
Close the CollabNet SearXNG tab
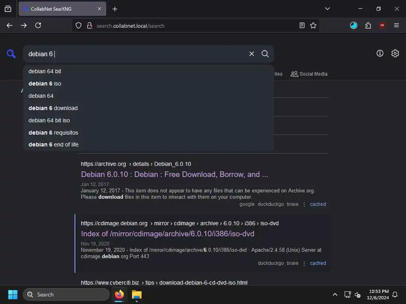(x=100, y=9)
